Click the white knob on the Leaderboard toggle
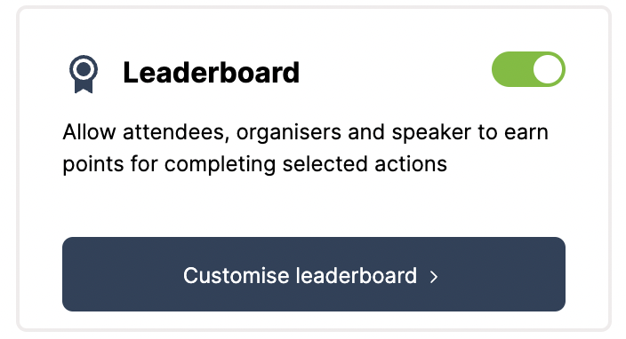Viewport: 626px width, 339px height. coord(548,69)
